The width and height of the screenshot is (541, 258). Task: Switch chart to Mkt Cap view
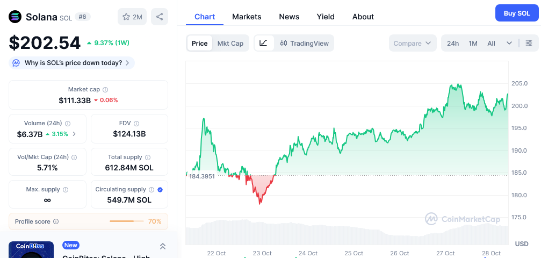pos(230,43)
